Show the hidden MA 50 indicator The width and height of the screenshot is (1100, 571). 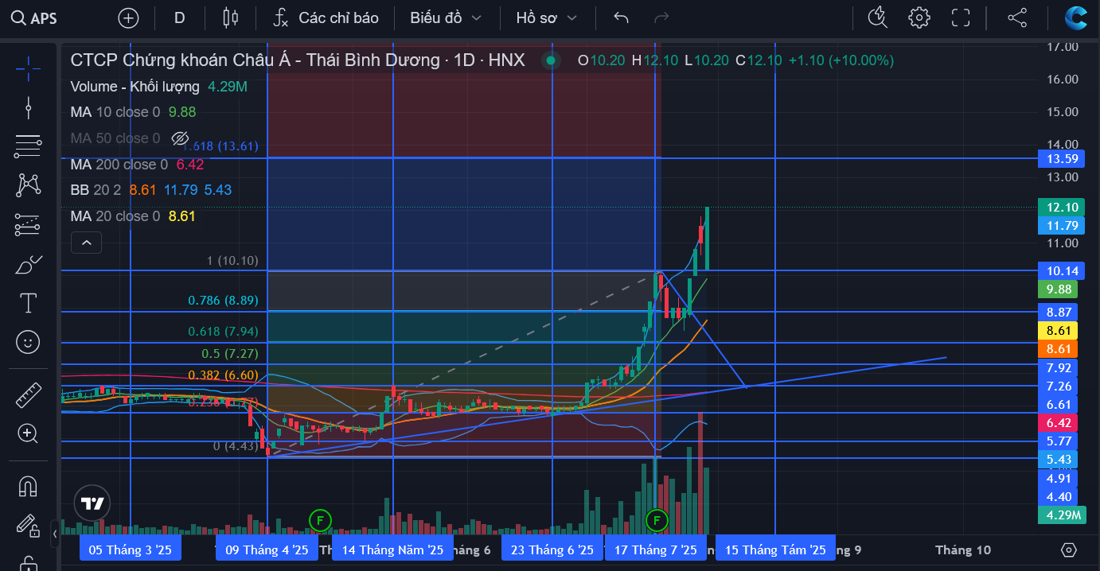point(180,138)
